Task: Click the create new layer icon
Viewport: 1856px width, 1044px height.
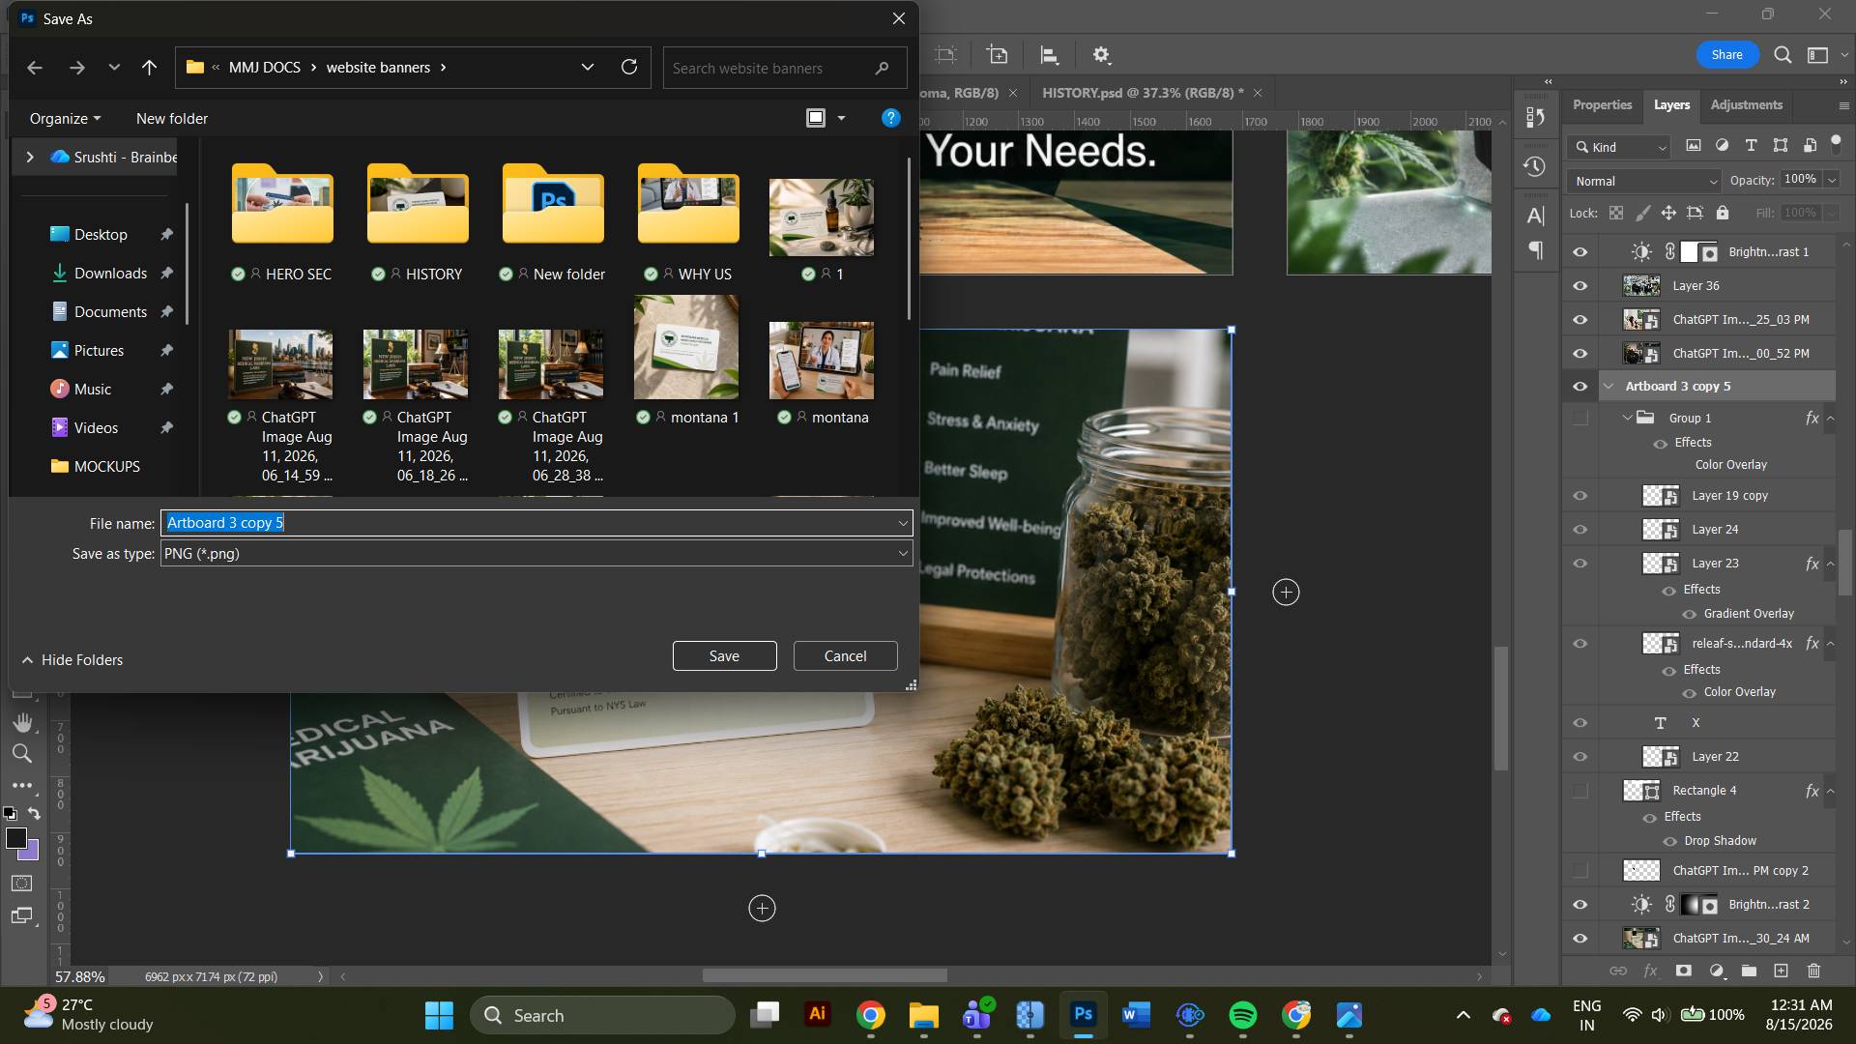Action: tap(1782, 971)
